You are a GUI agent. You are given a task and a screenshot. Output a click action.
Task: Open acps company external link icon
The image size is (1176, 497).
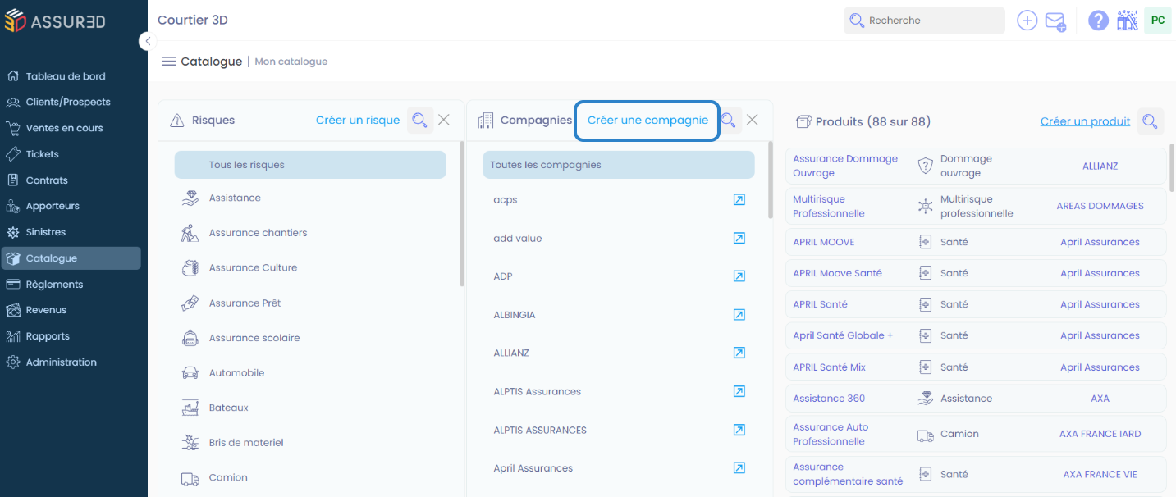739,199
